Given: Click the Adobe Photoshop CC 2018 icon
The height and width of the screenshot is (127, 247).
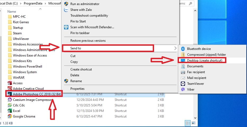Looking at the screenshot, I should tap(10, 94).
